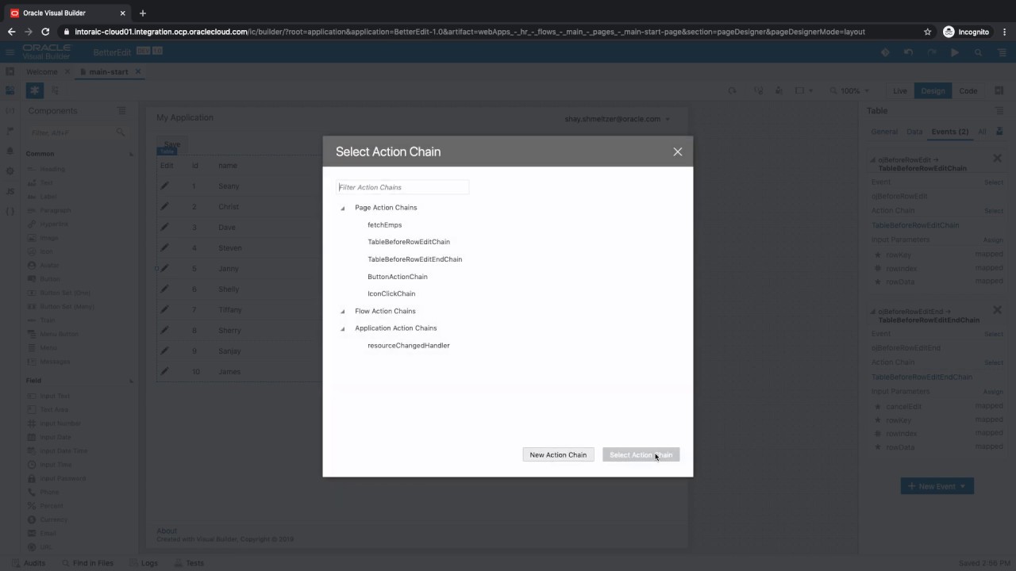Open the canvas size dropdown
The height and width of the screenshot is (571, 1016).
pyautogui.click(x=804, y=90)
